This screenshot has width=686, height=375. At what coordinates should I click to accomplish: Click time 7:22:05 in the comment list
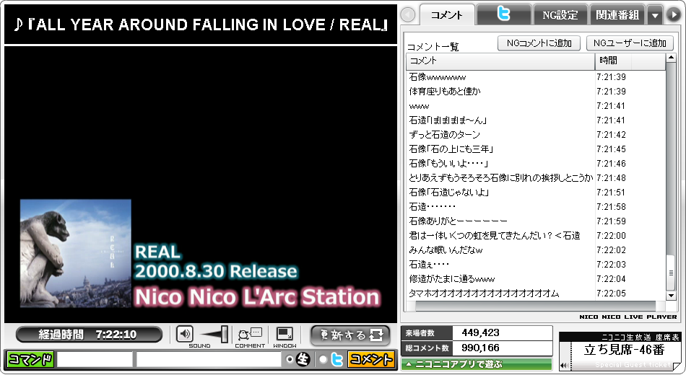click(x=611, y=294)
